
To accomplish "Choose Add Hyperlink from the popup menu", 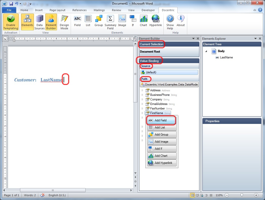I will click(x=162, y=163).
